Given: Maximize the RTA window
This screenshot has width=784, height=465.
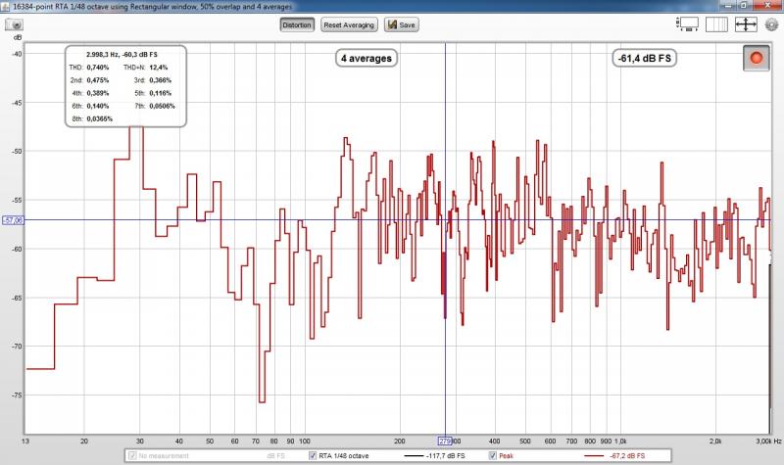Looking at the screenshot, I should point(744,5).
